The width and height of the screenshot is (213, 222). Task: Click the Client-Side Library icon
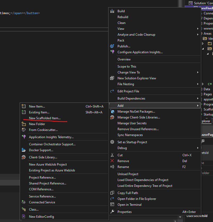(x=24, y=157)
